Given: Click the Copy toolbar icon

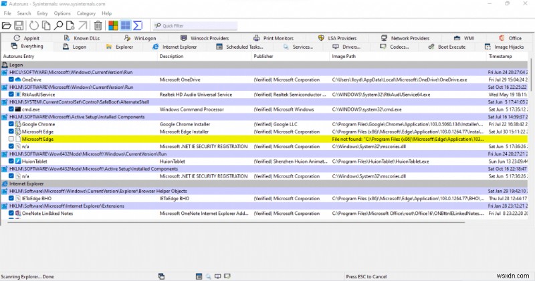Looking at the screenshot, I should click(x=46, y=25).
